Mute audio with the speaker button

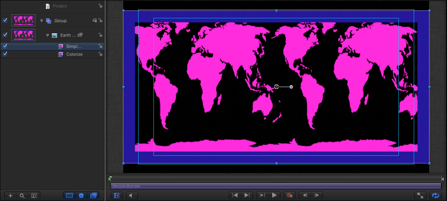pos(131,195)
